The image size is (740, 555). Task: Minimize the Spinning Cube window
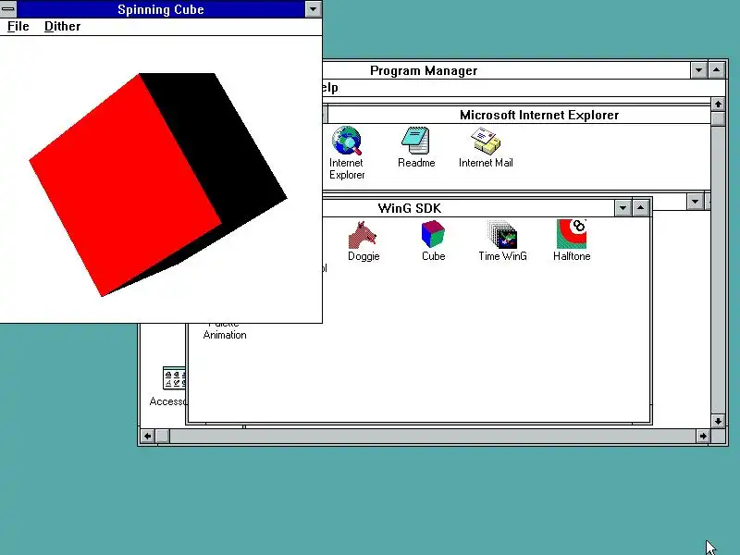pos(313,9)
